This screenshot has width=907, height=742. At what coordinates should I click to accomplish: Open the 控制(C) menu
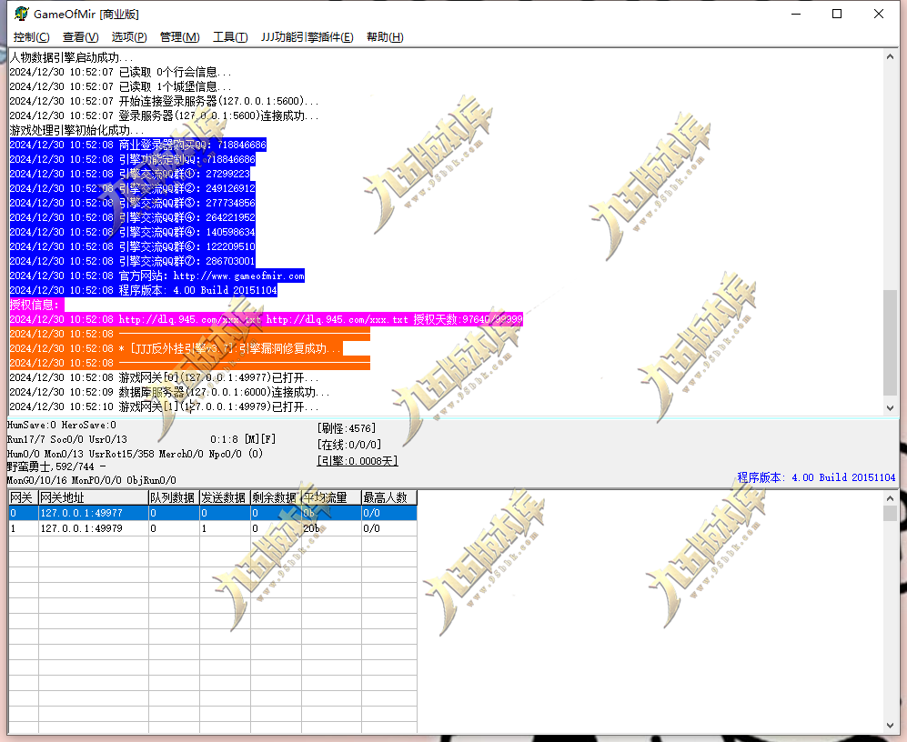click(31, 37)
